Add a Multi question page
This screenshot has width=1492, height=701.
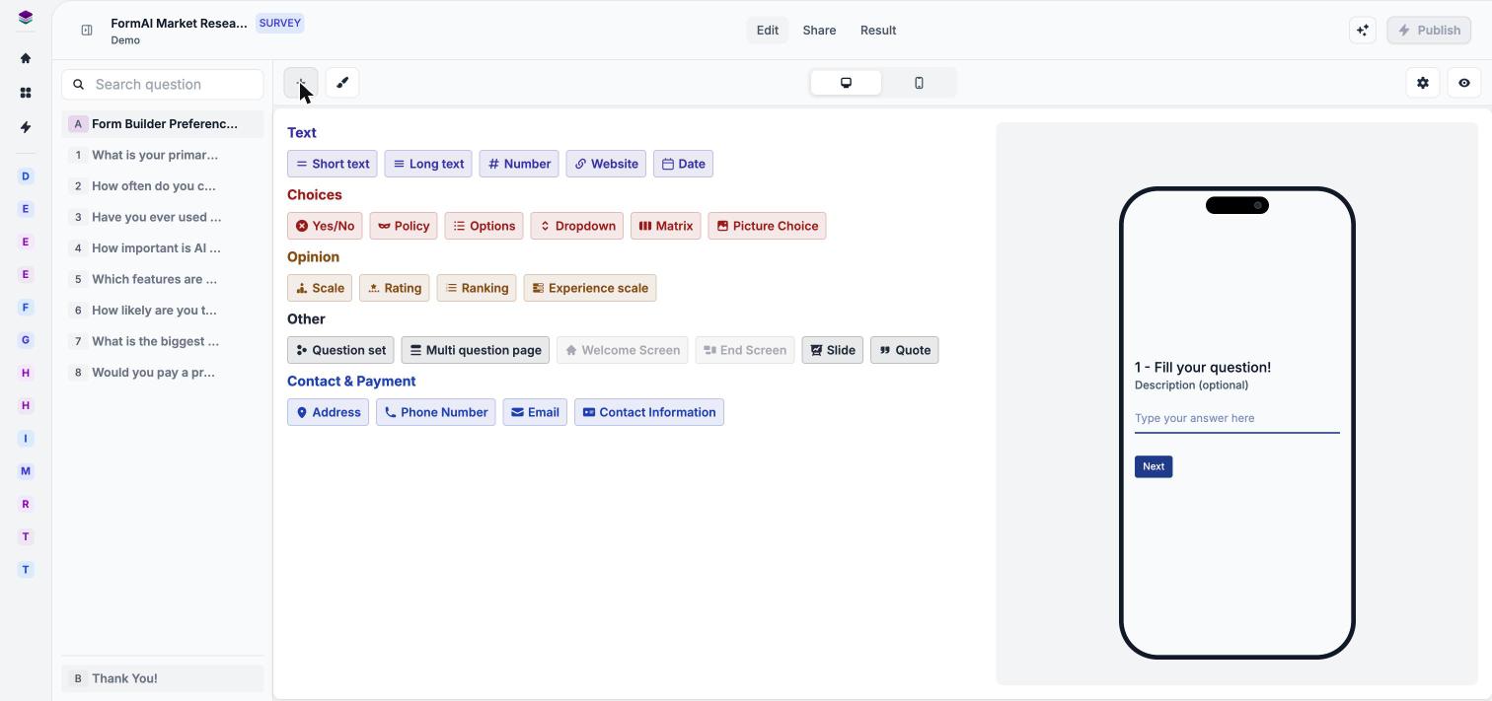click(476, 350)
